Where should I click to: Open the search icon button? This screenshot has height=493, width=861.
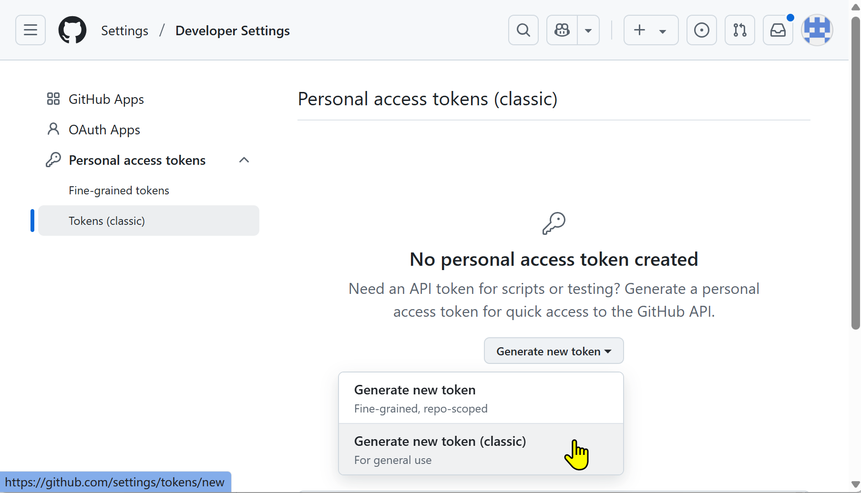523,30
